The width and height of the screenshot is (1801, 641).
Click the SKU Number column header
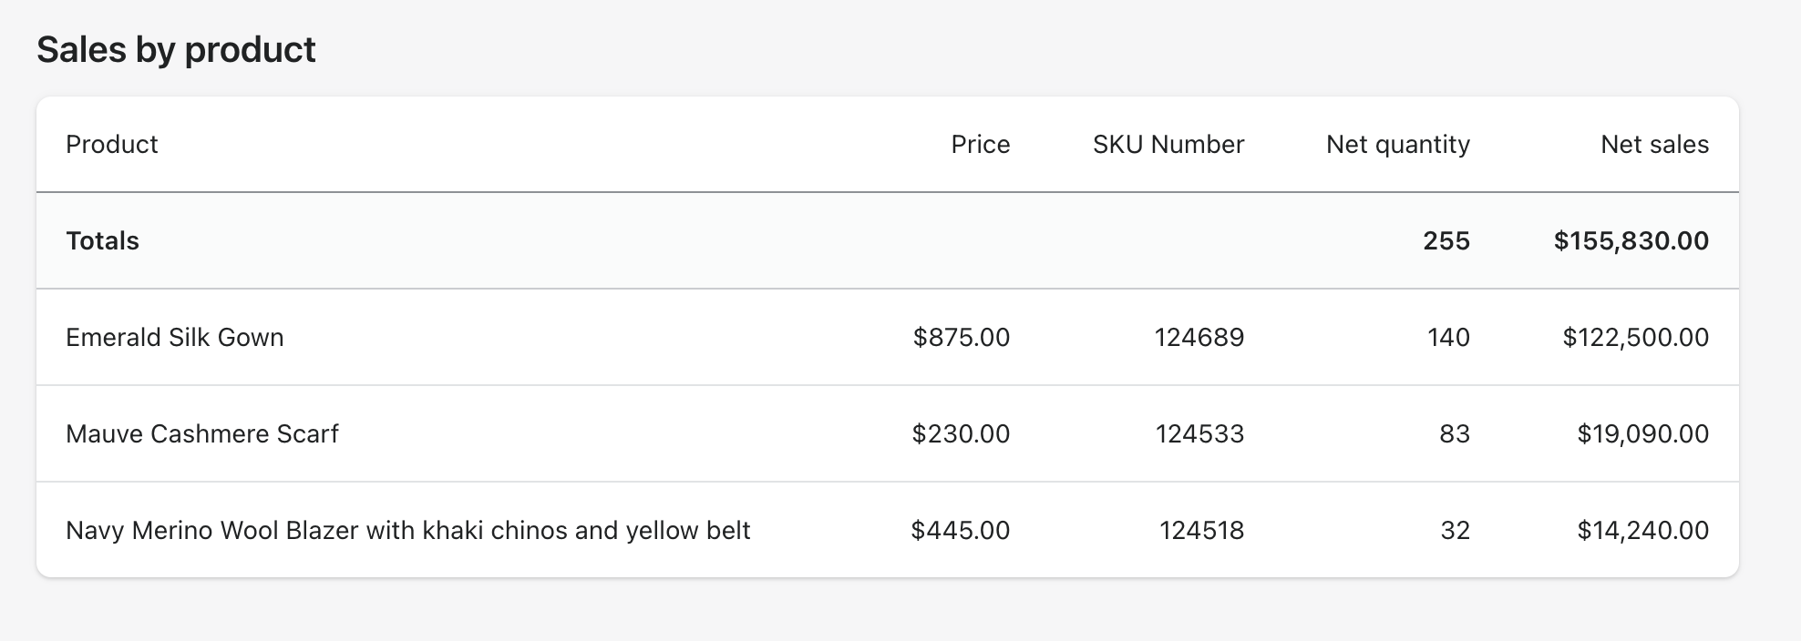pyautogui.click(x=1168, y=145)
